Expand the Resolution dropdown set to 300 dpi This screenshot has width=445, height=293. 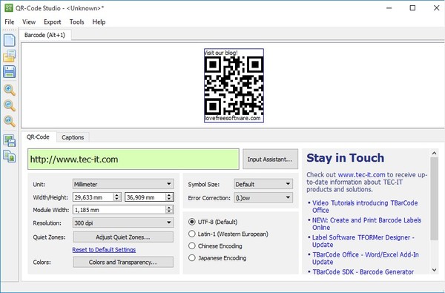123,223
